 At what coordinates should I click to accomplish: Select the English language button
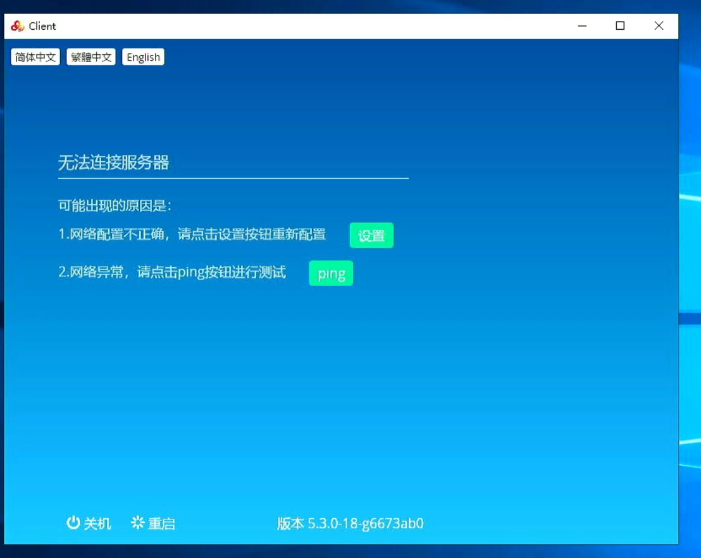tap(143, 58)
